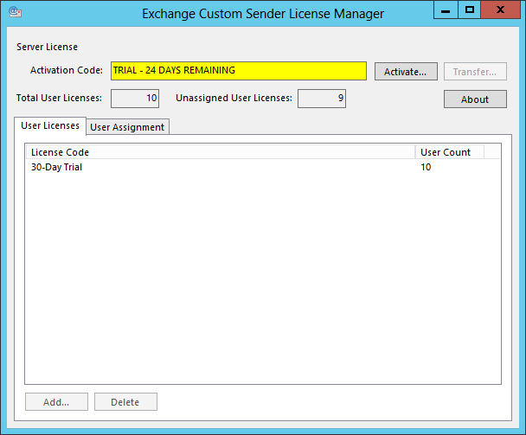This screenshot has width=526, height=435.
Task: Select the 30-Day Trial license row
Action: pos(263,167)
